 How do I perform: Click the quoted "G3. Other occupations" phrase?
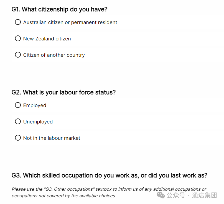[x=69, y=189]
